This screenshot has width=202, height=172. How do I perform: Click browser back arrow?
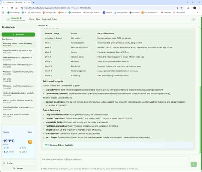point(3,8)
